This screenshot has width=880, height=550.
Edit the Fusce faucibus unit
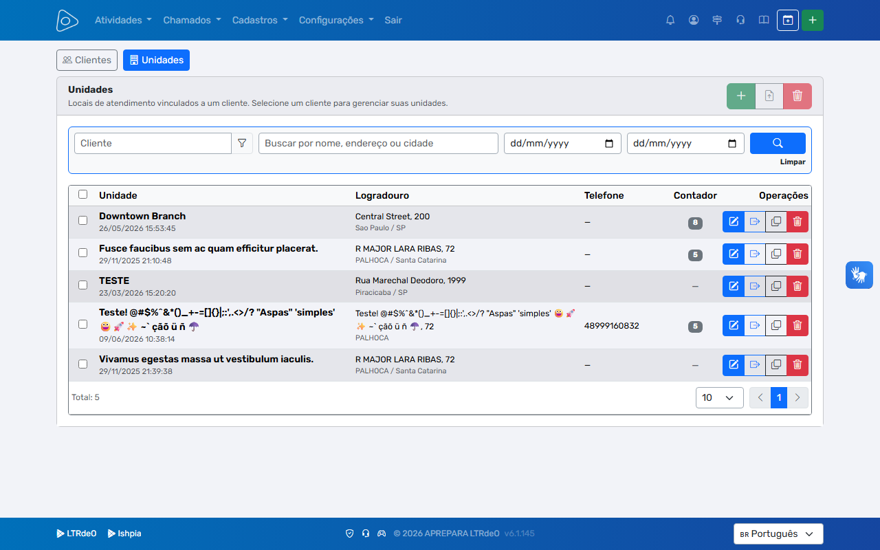click(734, 254)
